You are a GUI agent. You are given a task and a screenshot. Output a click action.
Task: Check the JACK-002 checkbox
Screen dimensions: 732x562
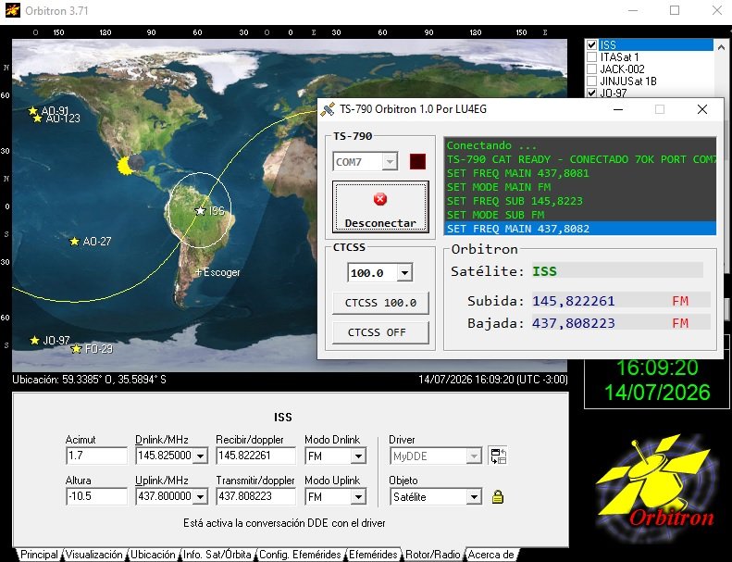click(x=592, y=69)
